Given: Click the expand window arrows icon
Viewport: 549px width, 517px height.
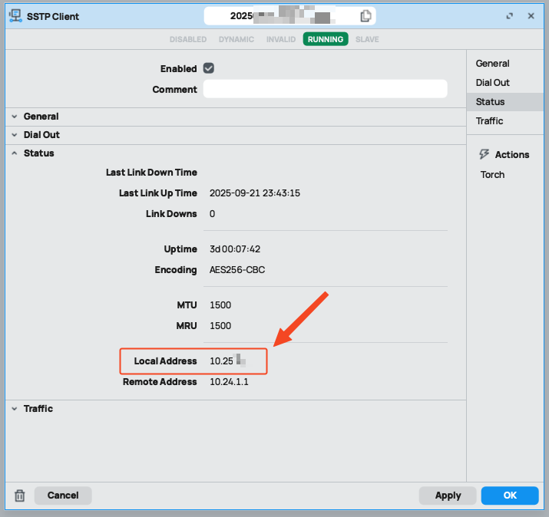Looking at the screenshot, I should (x=510, y=16).
